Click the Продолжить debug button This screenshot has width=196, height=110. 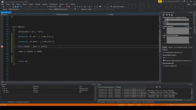point(52,7)
